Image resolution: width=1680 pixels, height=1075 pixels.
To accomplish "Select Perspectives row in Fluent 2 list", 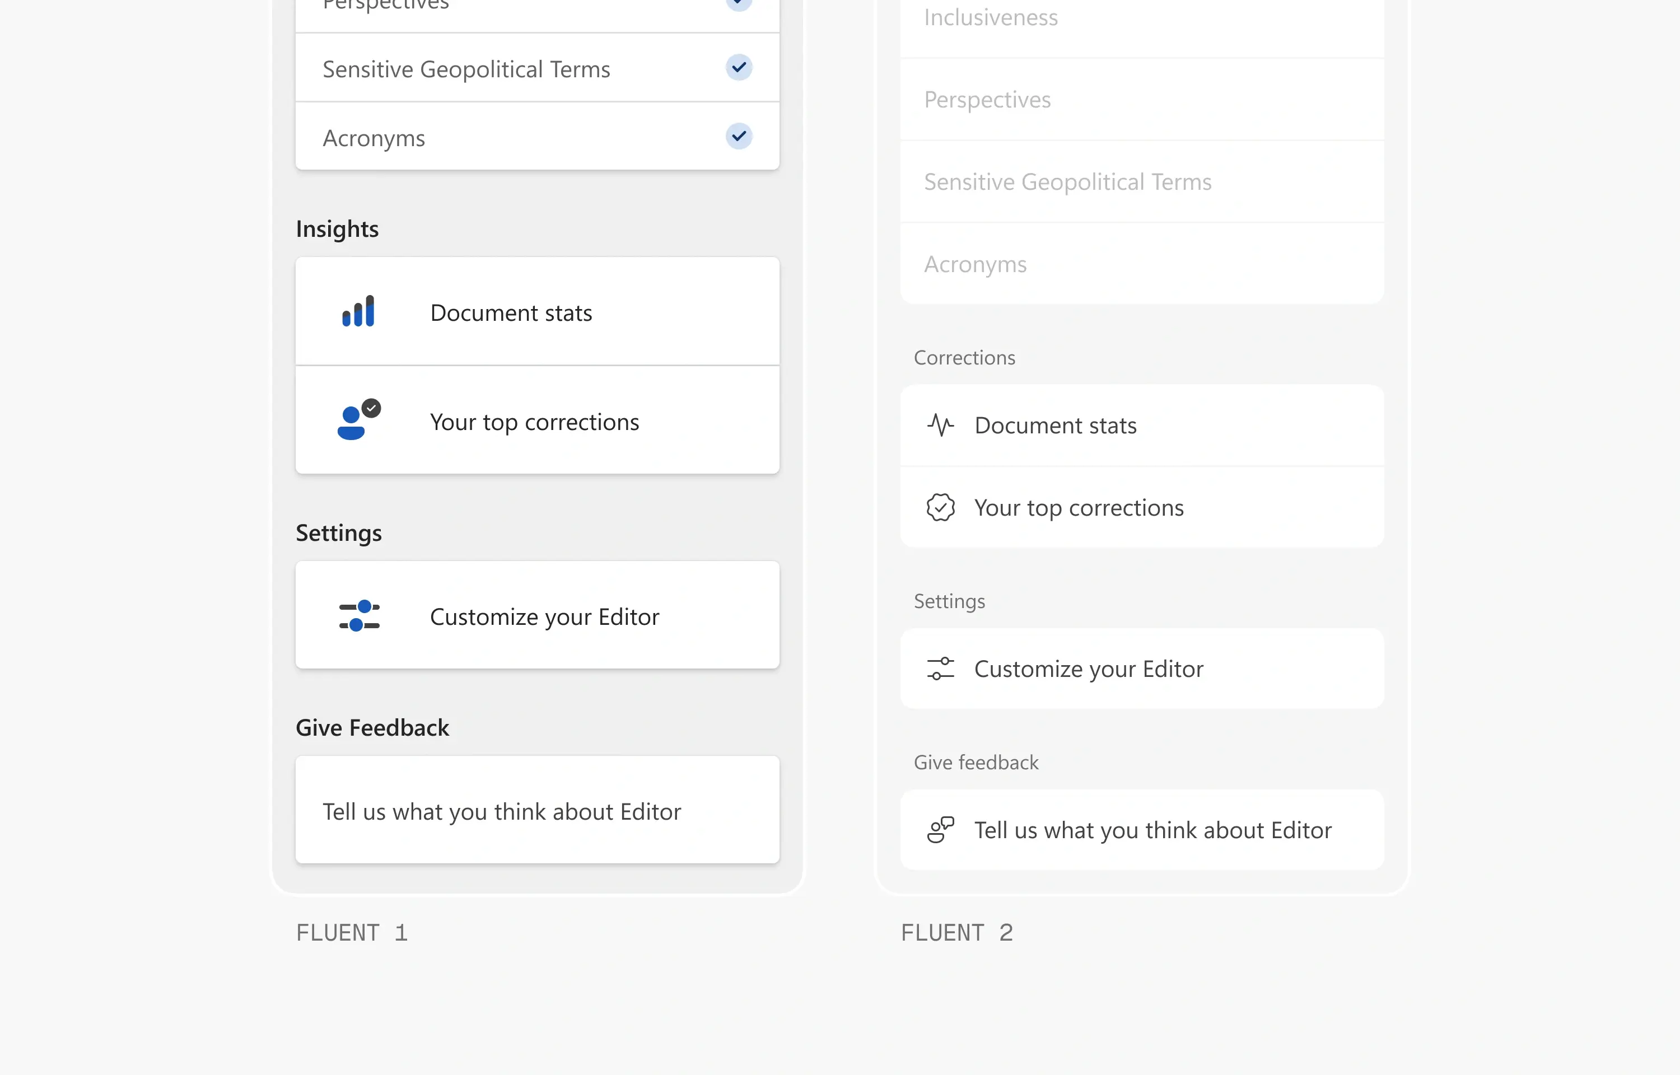I will [x=987, y=100].
